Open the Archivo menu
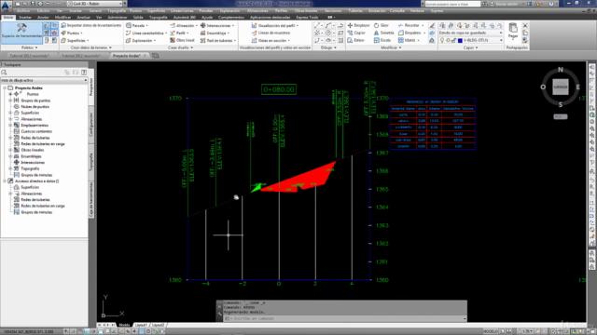This screenshot has height=335, width=597. point(22,11)
